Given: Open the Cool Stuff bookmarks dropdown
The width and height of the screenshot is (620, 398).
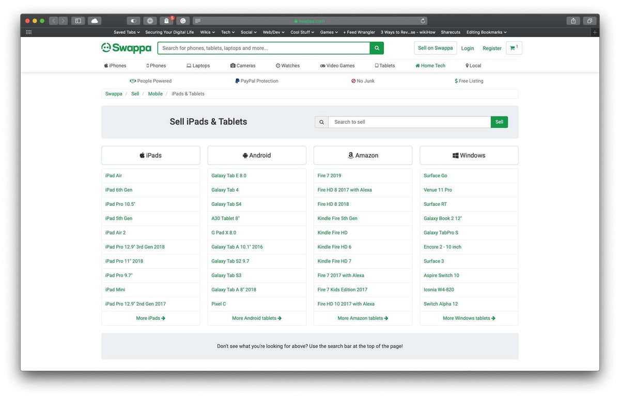Looking at the screenshot, I should tap(302, 32).
